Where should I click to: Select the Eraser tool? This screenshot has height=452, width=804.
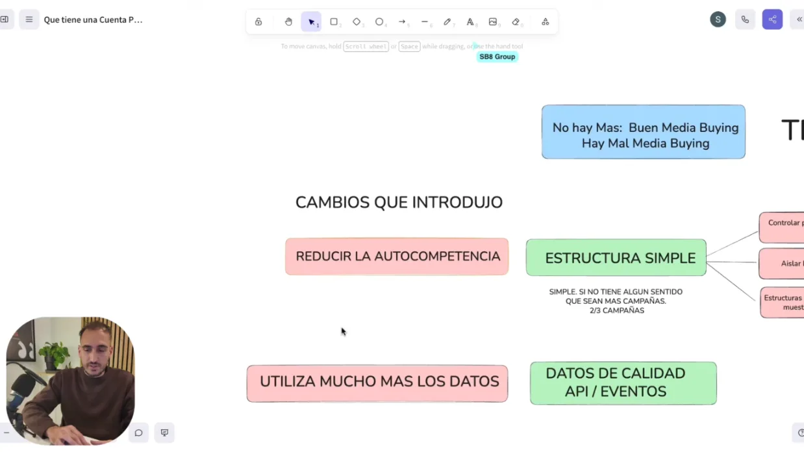[516, 21]
